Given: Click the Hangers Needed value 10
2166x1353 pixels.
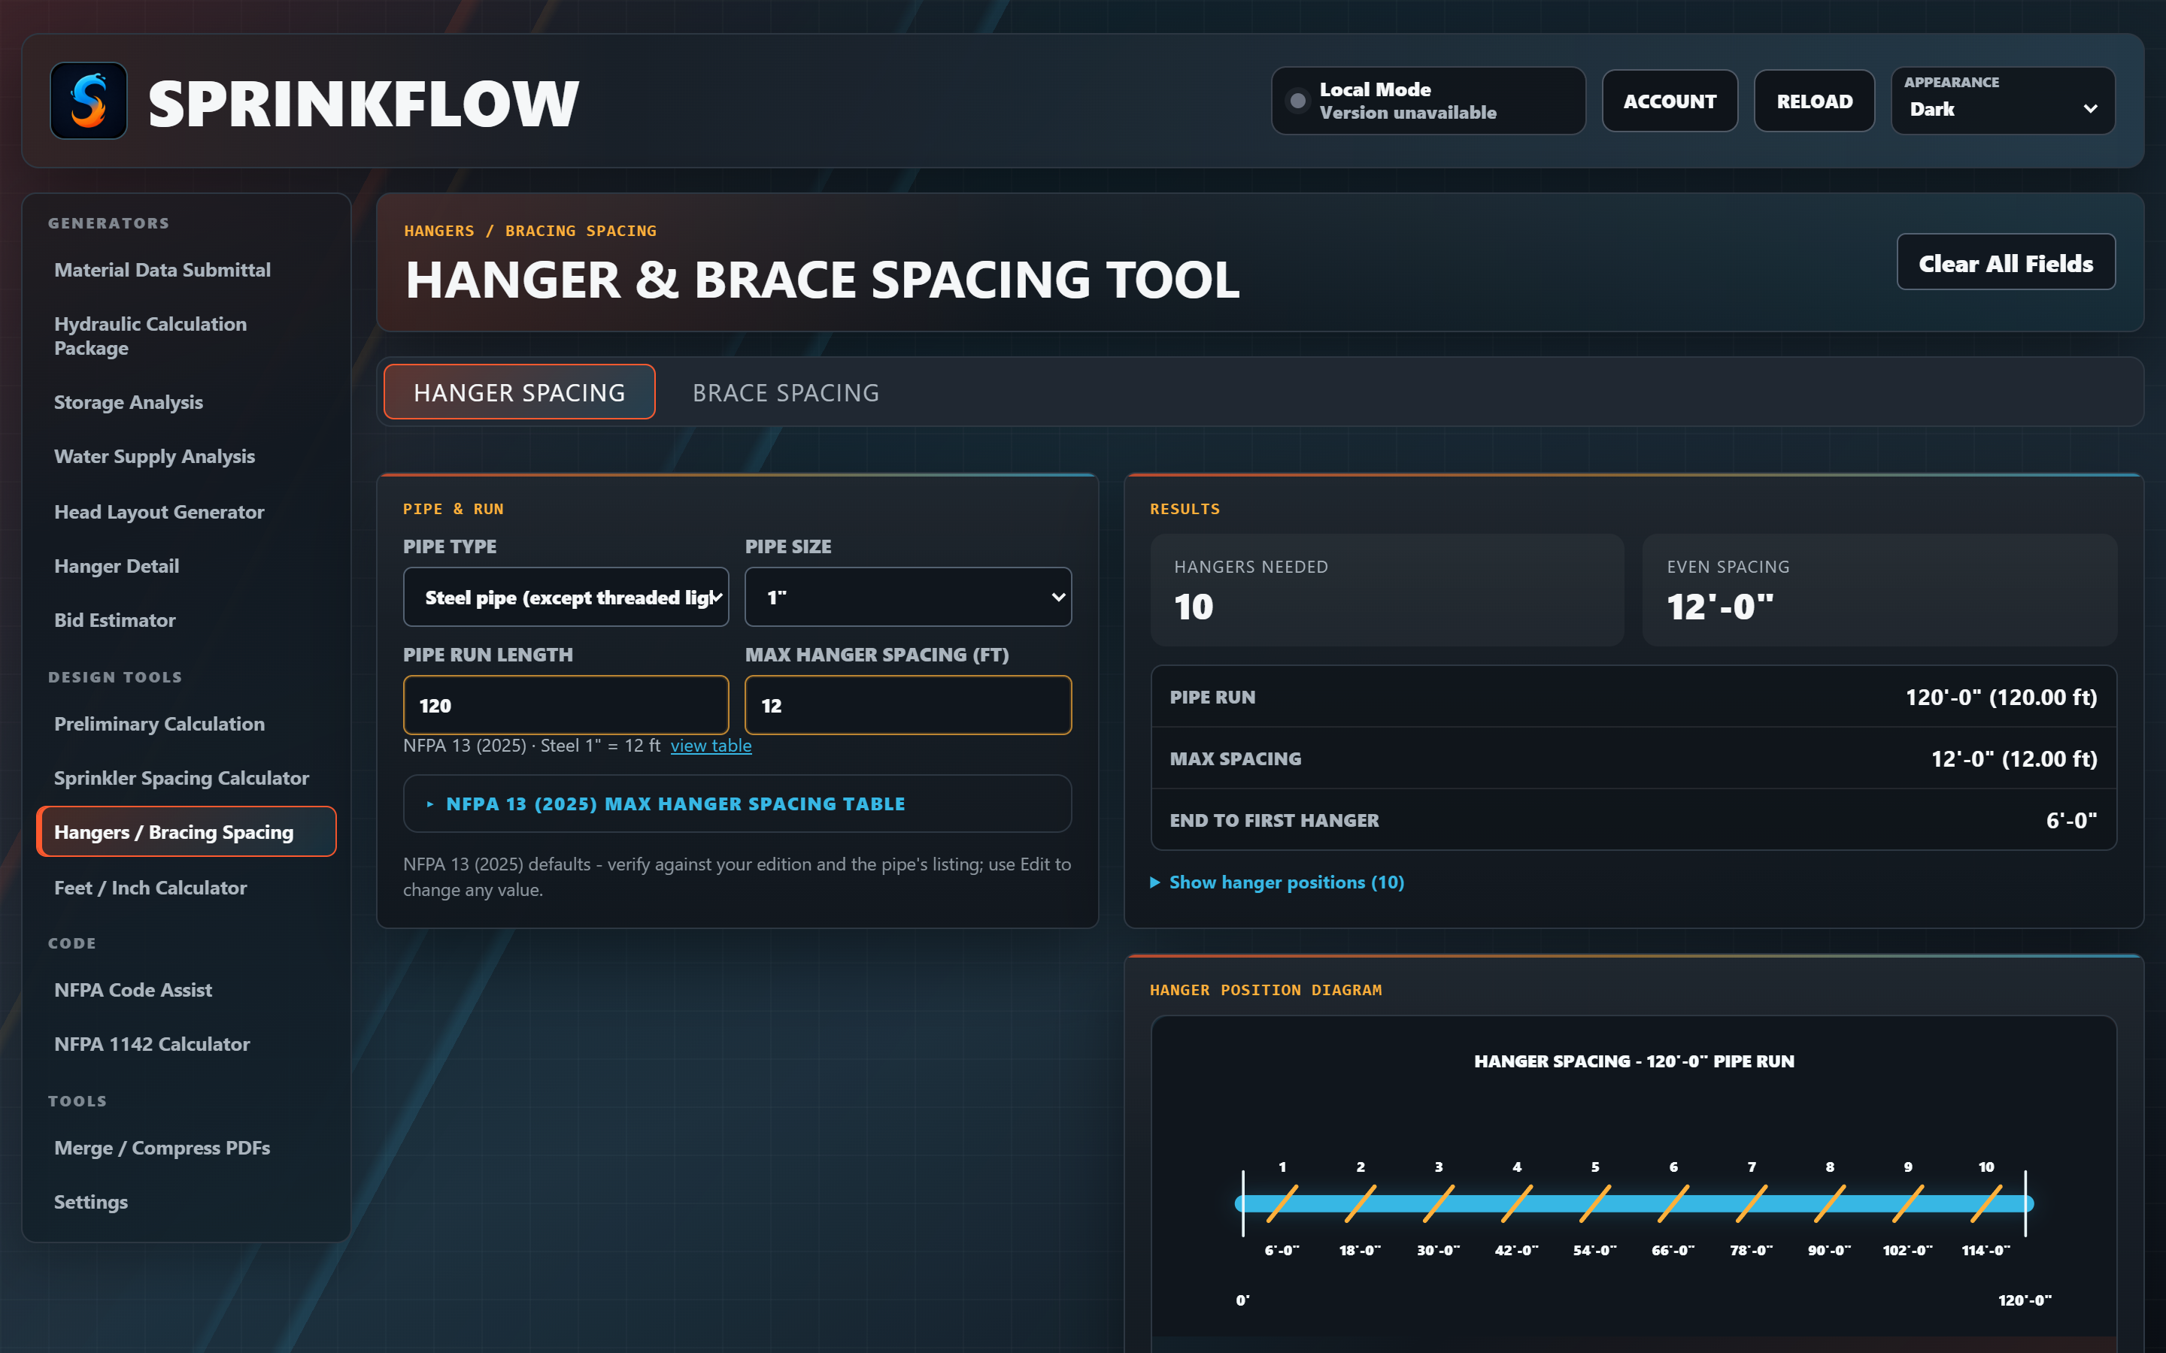Looking at the screenshot, I should coord(1193,607).
